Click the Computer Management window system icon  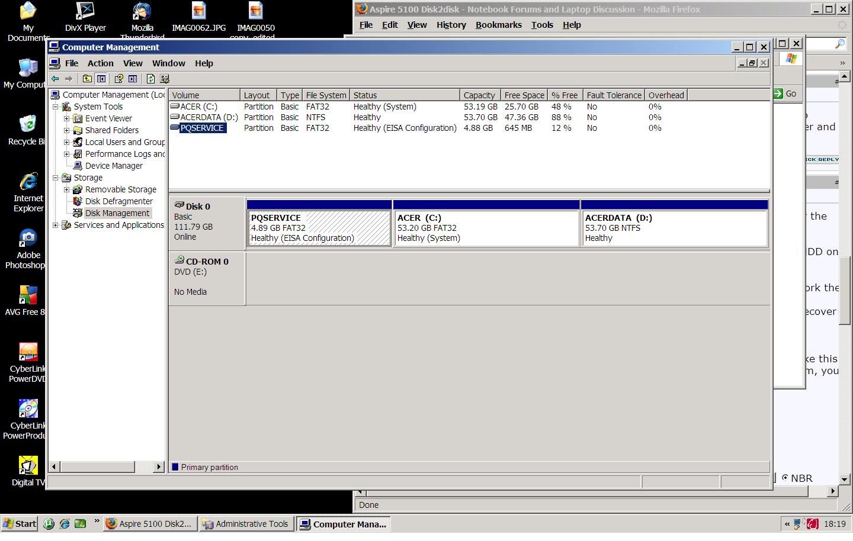(x=54, y=47)
